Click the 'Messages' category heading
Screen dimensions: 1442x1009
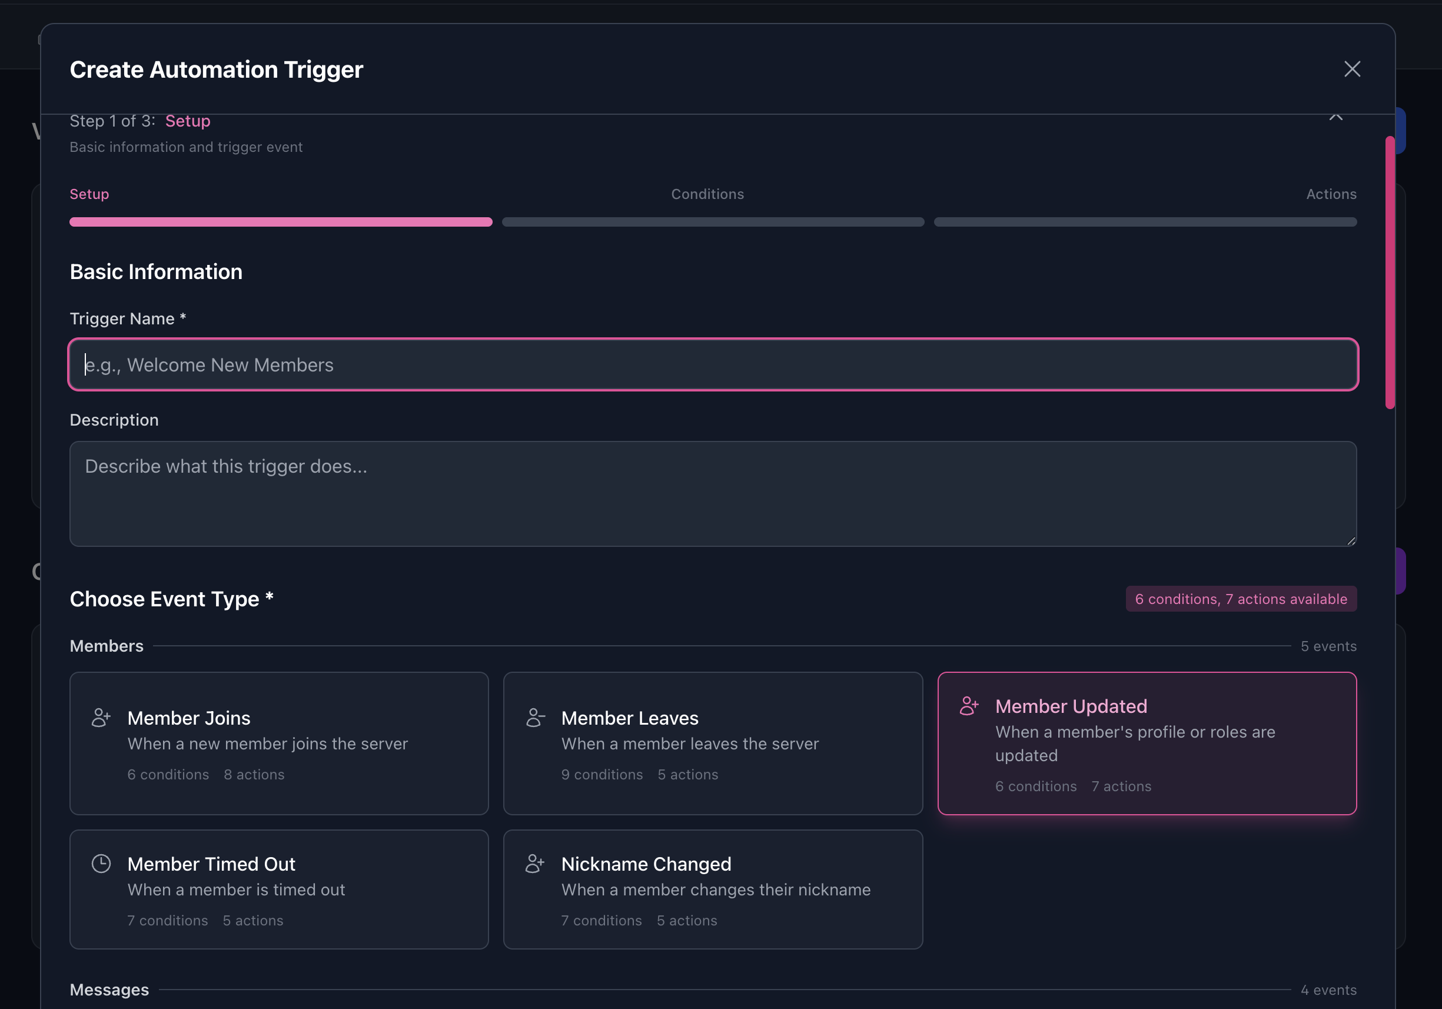coord(109,990)
